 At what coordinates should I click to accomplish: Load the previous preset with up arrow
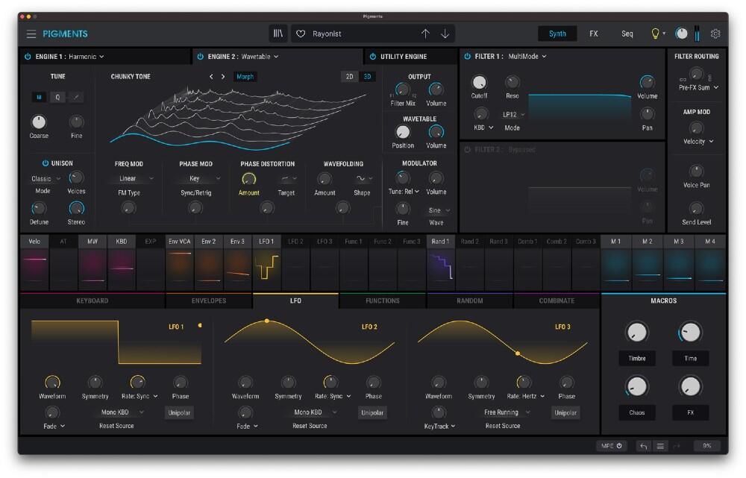tap(425, 34)
